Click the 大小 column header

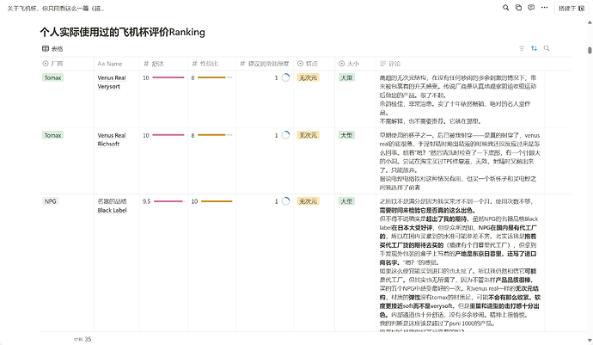tap(355, 64)
